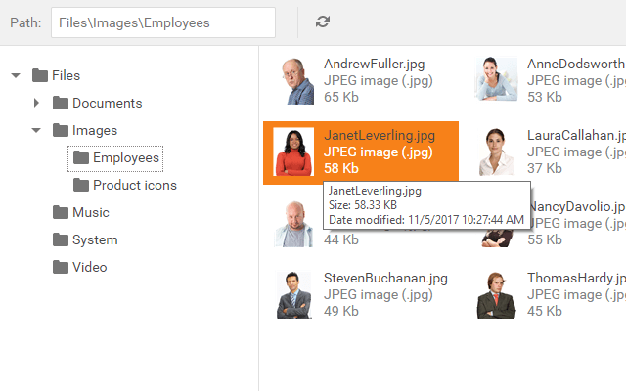The width and height of the screenshot is (626, 391).
Task: Click the Product icons folder icon
Action: point(81,185)
